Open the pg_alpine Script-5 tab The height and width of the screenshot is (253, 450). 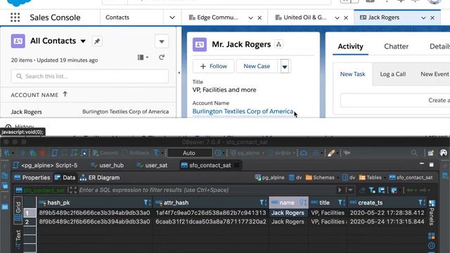(x=45, y=165)
